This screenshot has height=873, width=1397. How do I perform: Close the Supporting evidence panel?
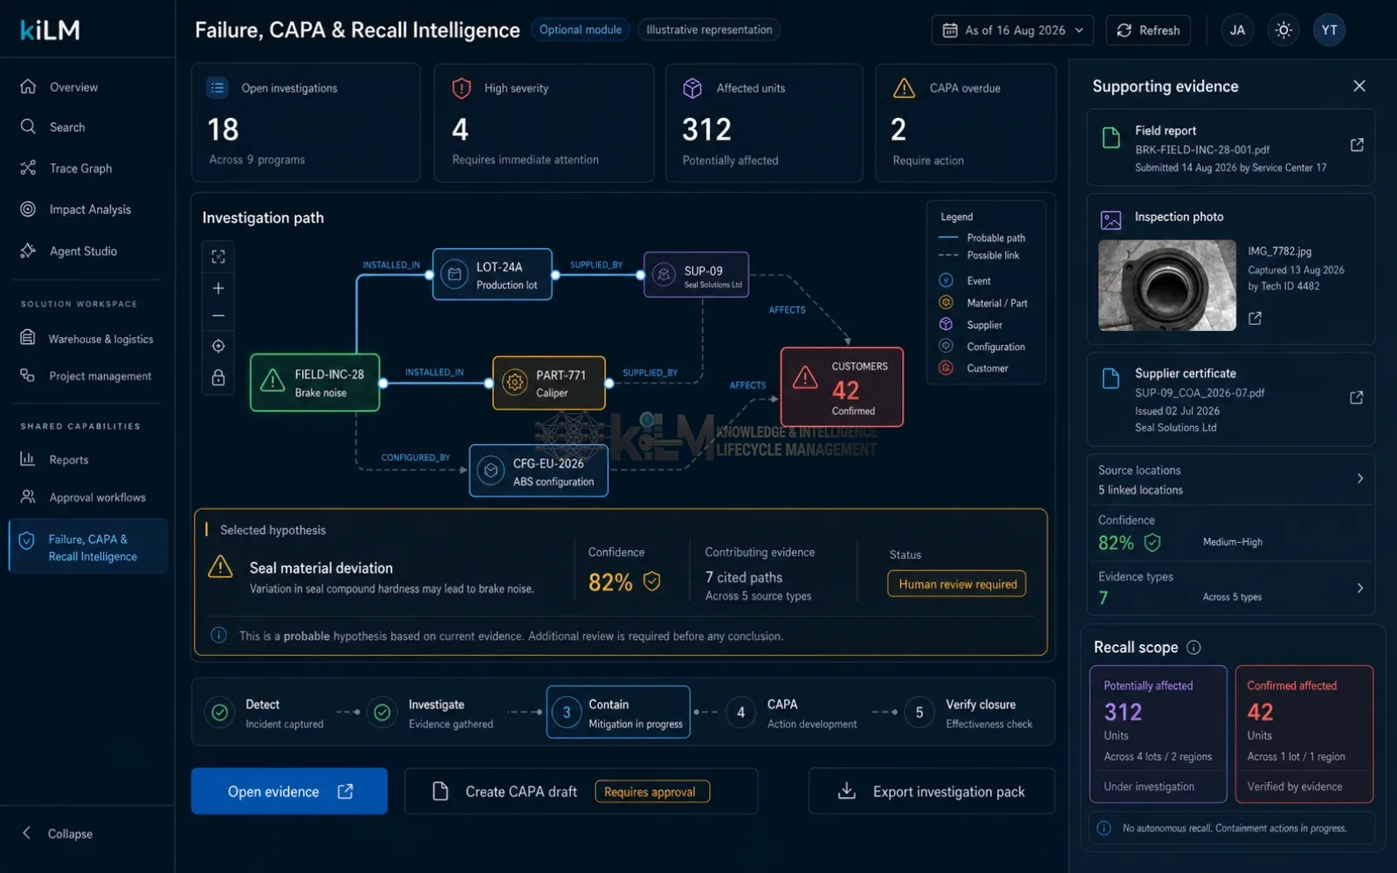[1359, 86]
